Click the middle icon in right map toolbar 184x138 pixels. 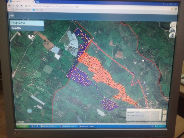tap(172, 30)
